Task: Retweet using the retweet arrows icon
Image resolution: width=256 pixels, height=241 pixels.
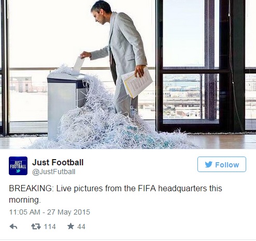Action: [x=36, y=226]
